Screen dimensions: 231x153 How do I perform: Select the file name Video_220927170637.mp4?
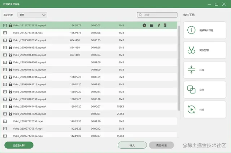28,129
